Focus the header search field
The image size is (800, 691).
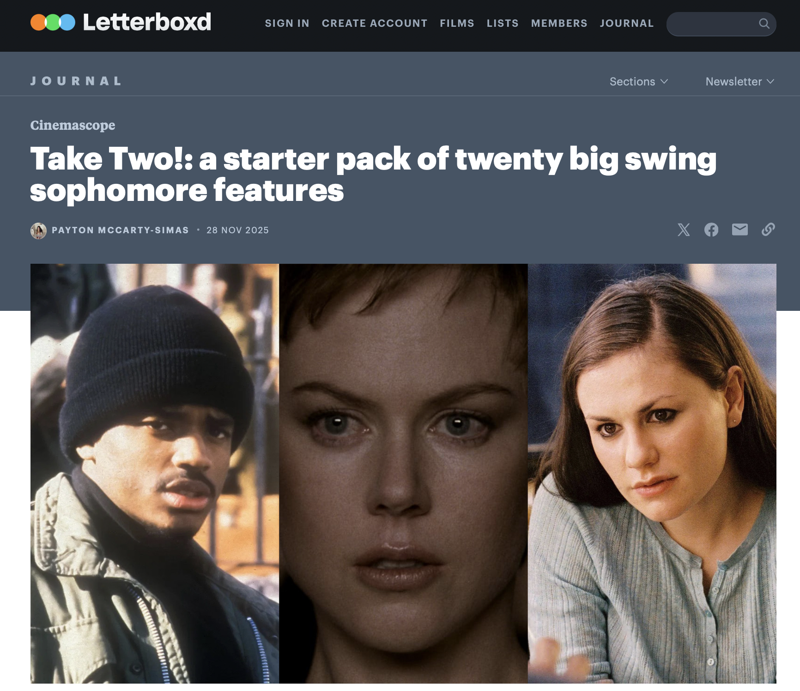coord(721,24)
